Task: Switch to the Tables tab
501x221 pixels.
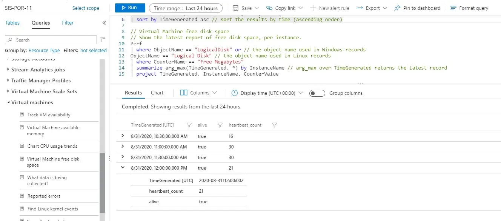Action: click(x=12, y=23)
